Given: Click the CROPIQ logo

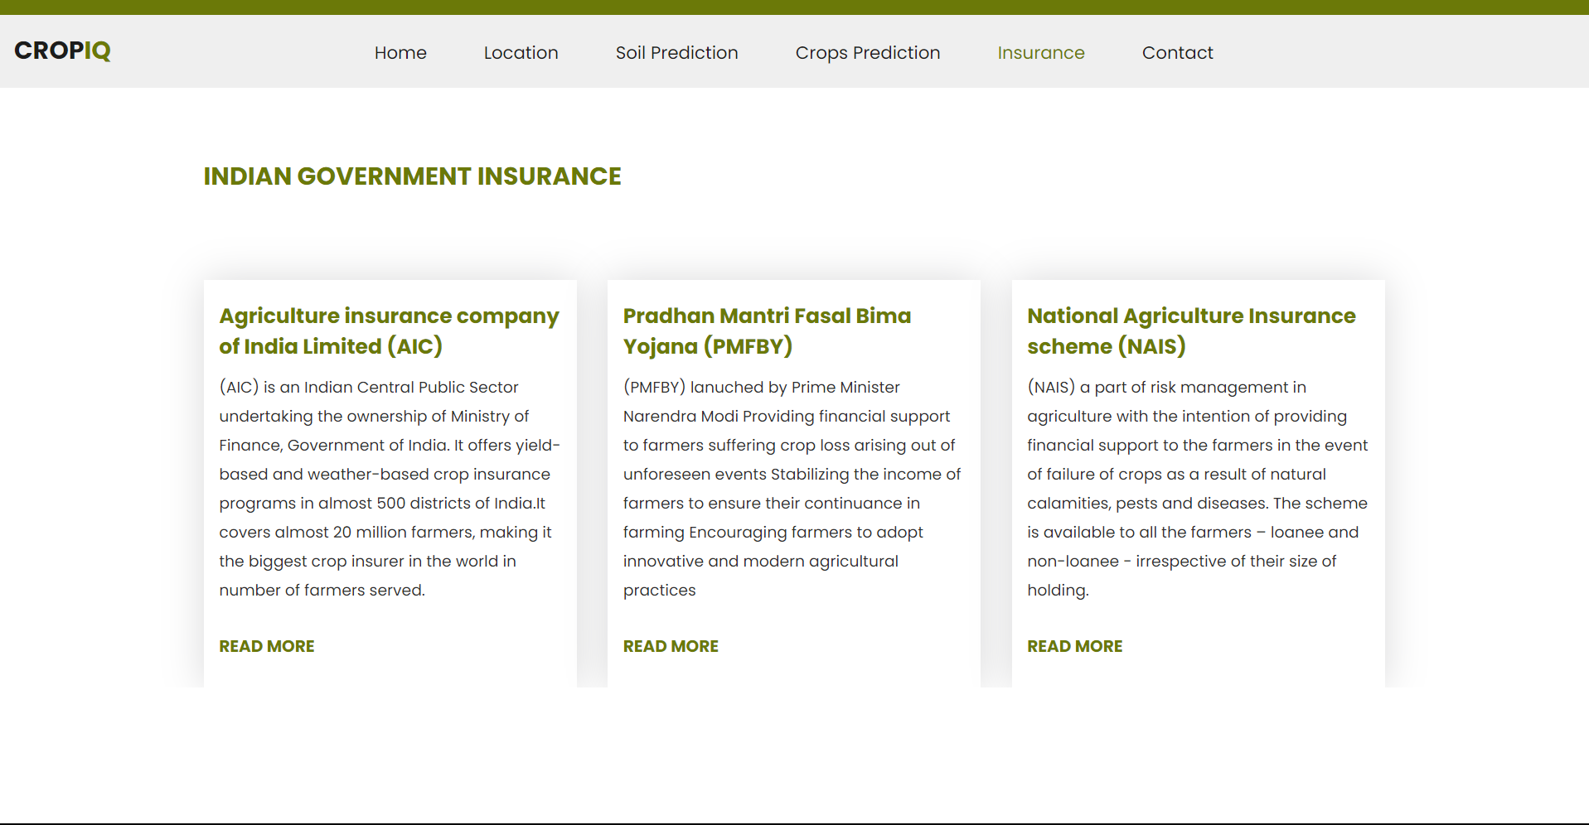Looking at the screenshot, I should click(x=62, y=51).
